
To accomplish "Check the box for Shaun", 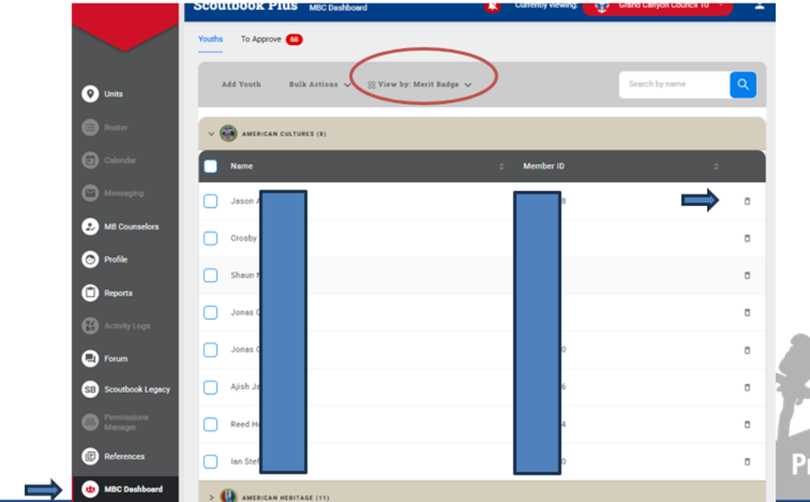I will pos(210,276).
